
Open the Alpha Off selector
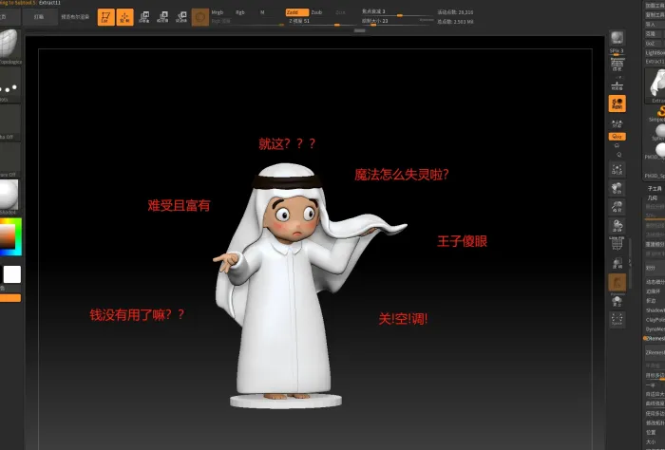pos(9,122)
